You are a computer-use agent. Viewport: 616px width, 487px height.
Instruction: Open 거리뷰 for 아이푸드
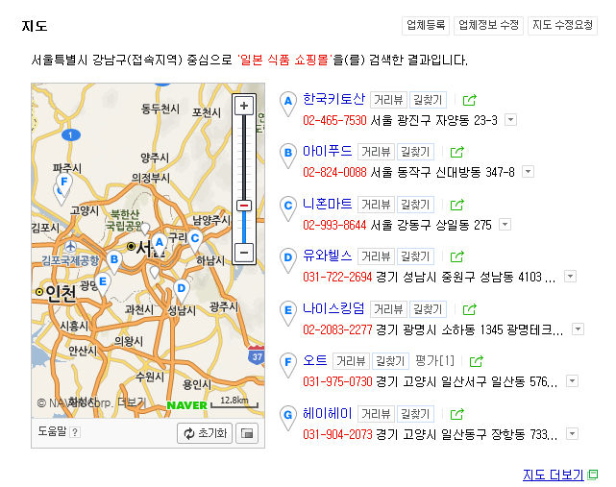click(376, 152)
